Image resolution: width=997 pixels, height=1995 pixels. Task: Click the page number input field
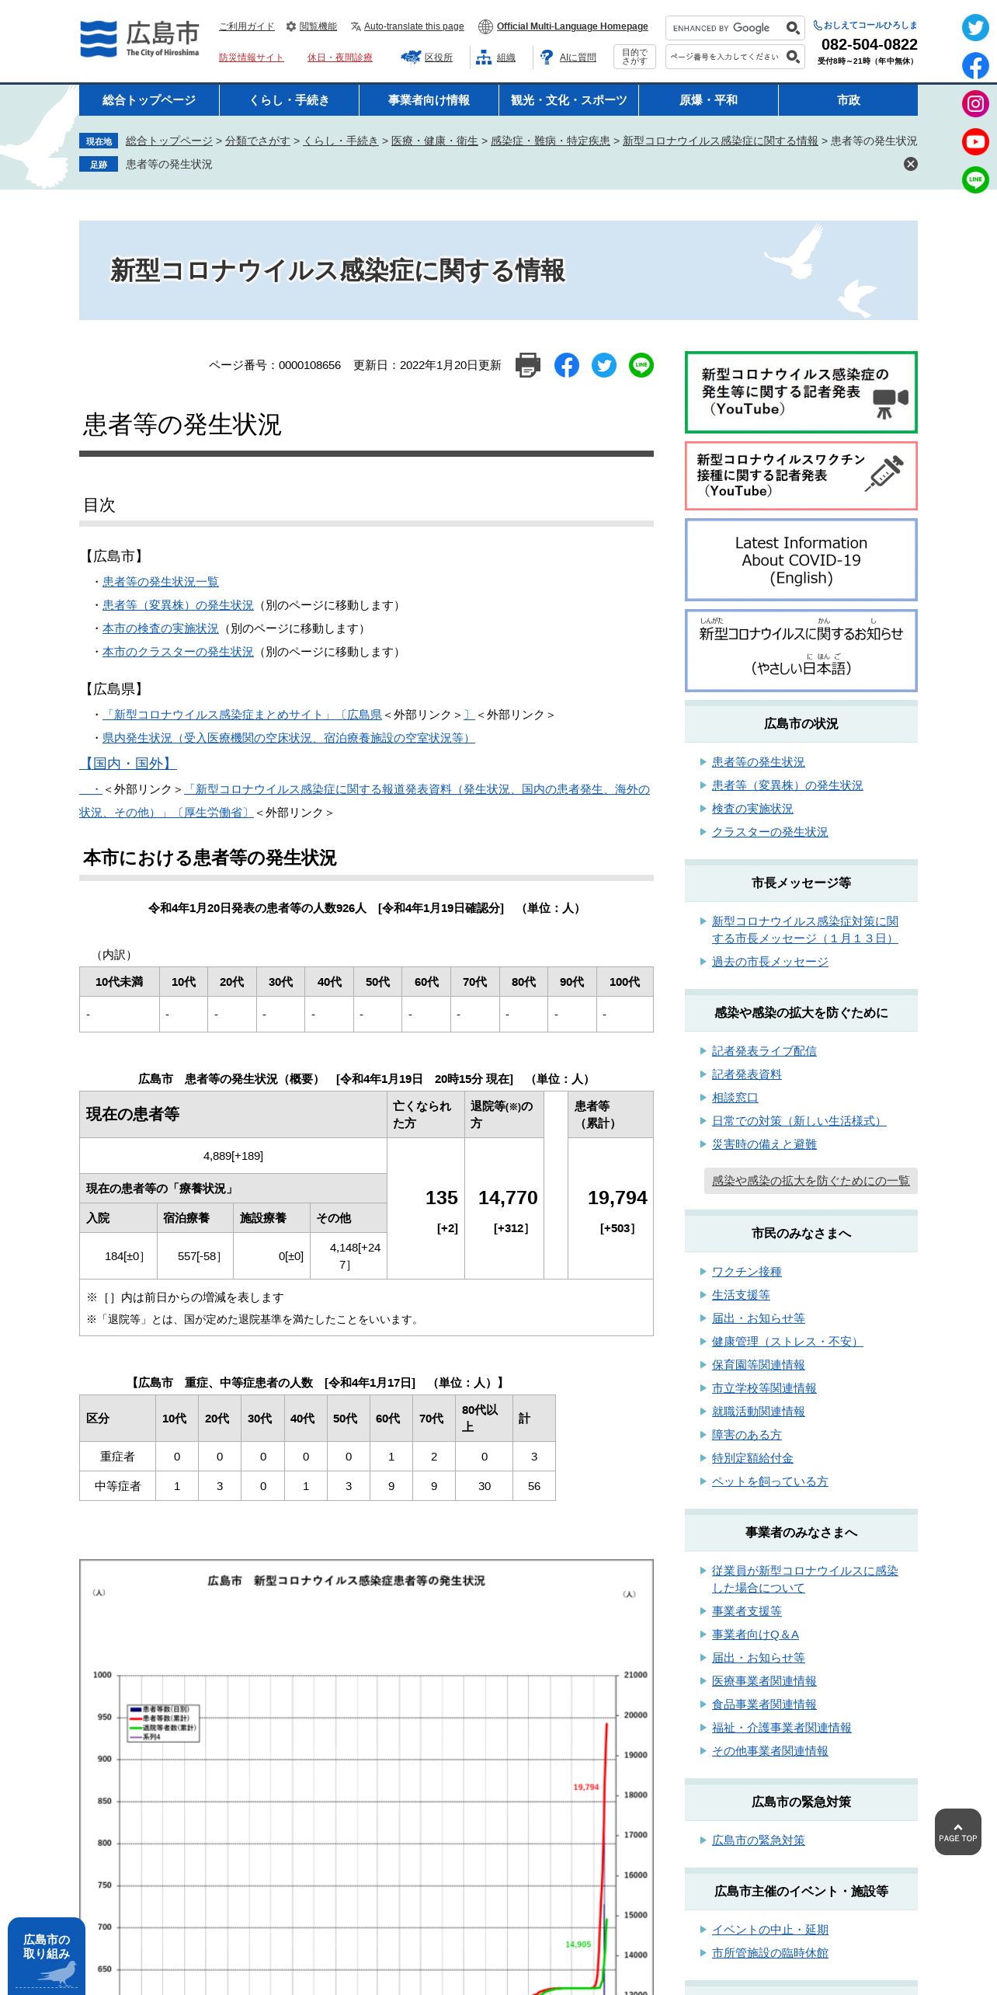click(726, 57)
